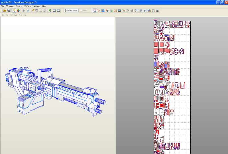Click the gray panel icon beside the anchor

tap(45, 11)
